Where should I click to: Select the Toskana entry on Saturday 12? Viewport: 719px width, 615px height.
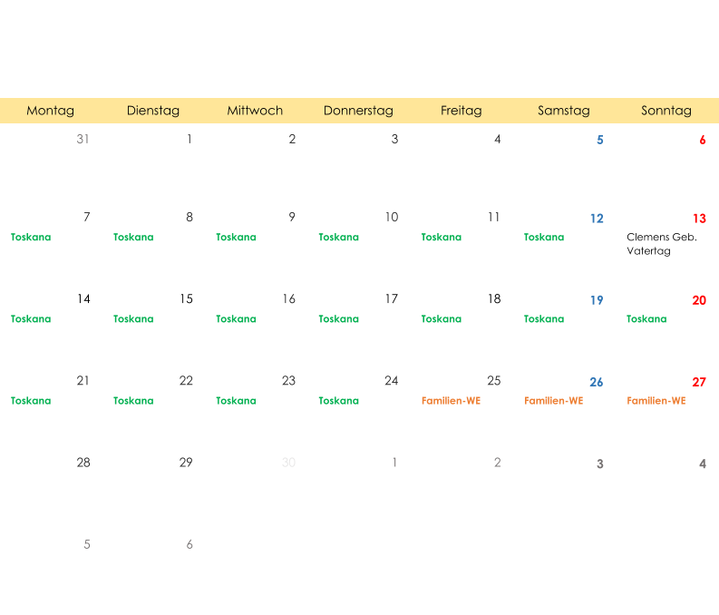coord(544,237)
